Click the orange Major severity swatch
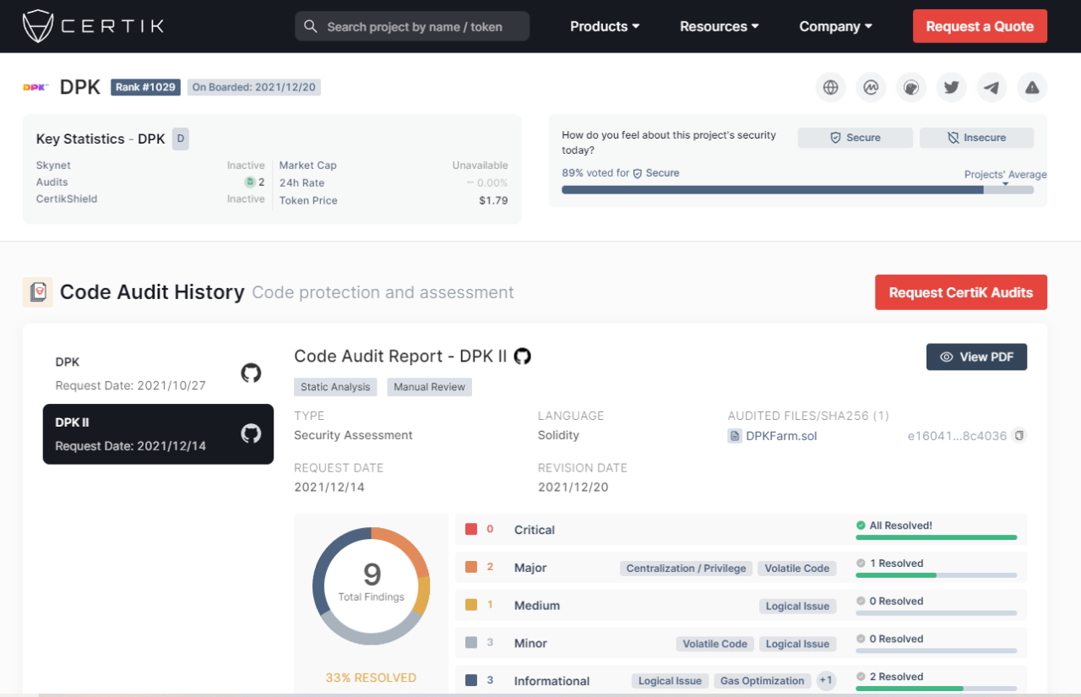This screenshot has width=1081, height=697. [471, 568]
